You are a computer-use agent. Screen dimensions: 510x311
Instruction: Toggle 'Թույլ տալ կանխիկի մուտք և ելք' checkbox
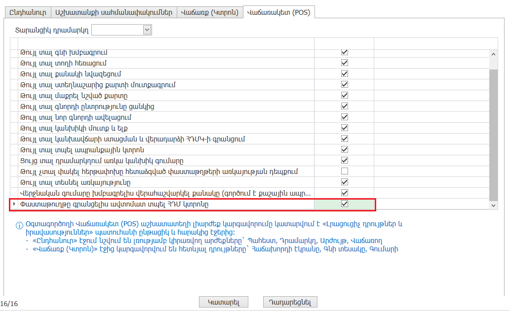pyautogui.click(x=345, y=128)
